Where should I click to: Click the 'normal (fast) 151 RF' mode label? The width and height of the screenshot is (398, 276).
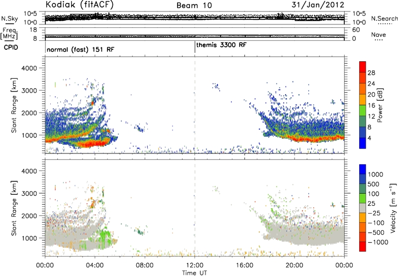(81, 49)
